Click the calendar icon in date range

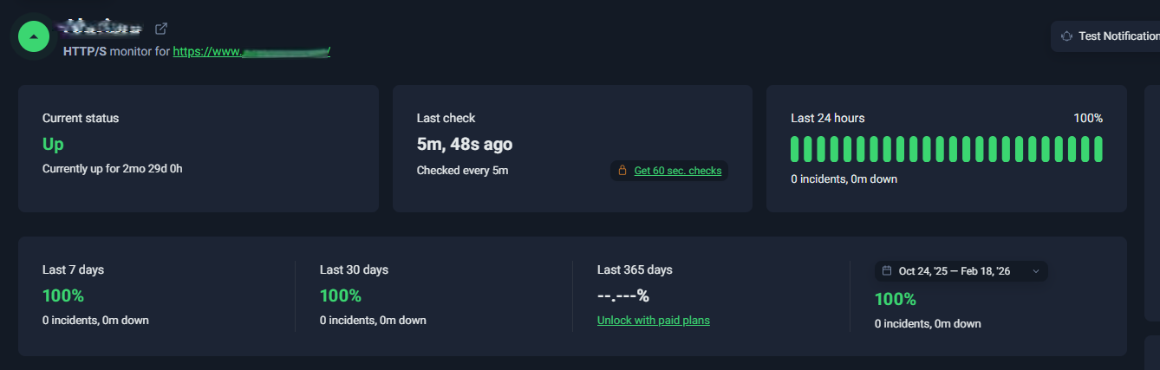(887, 271)
